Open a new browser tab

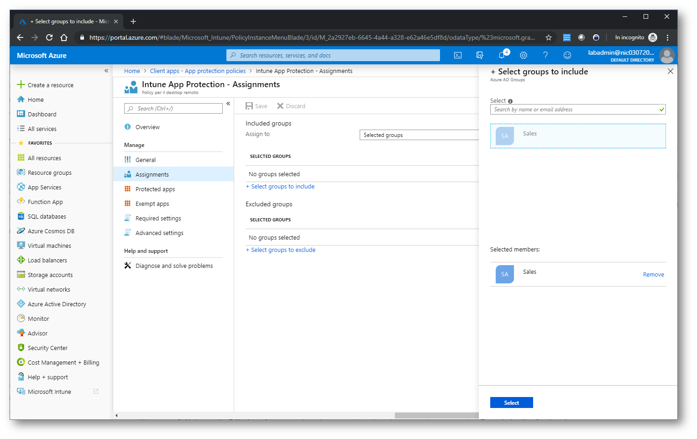[133, 21]
